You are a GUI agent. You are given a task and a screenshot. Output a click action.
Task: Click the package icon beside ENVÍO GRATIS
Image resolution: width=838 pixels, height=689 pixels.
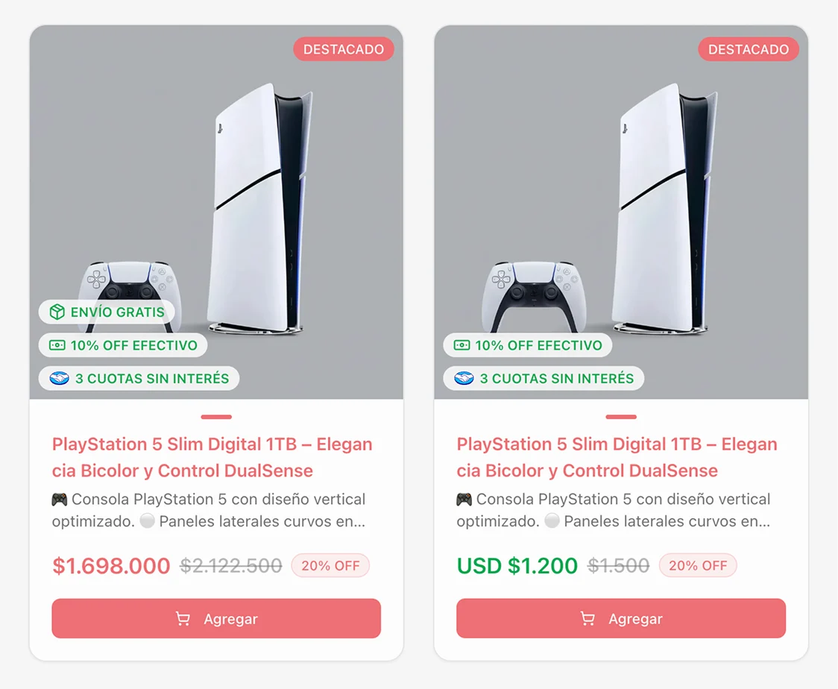57,312
